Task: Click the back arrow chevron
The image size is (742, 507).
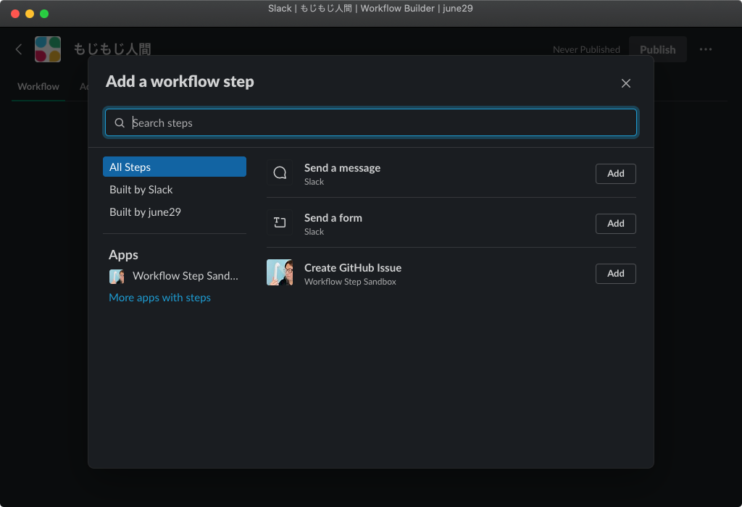Action: 20,49
